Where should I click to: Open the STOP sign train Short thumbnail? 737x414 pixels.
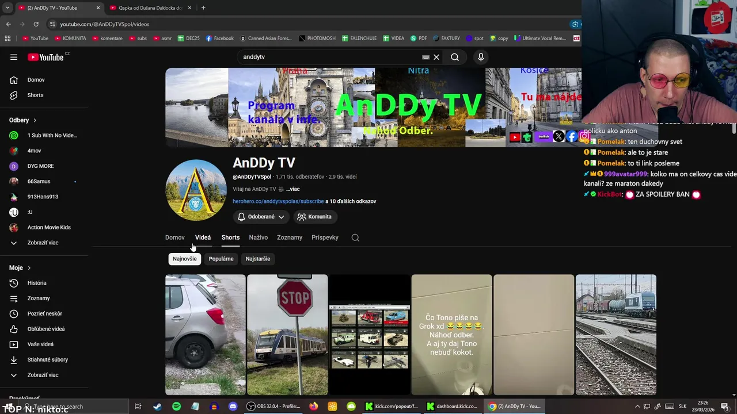287,335
